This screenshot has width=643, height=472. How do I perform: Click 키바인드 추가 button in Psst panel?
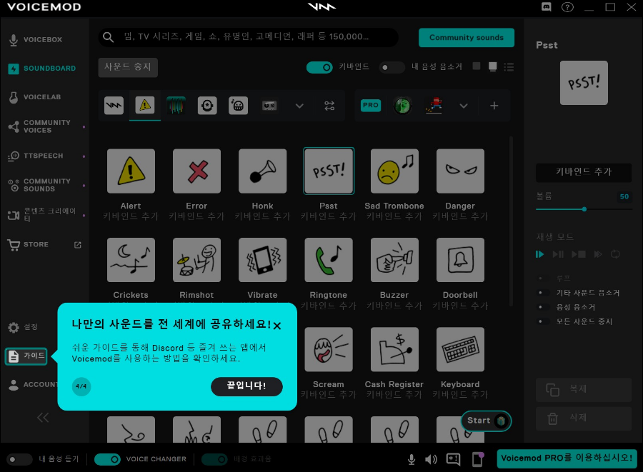pos(584,172)
